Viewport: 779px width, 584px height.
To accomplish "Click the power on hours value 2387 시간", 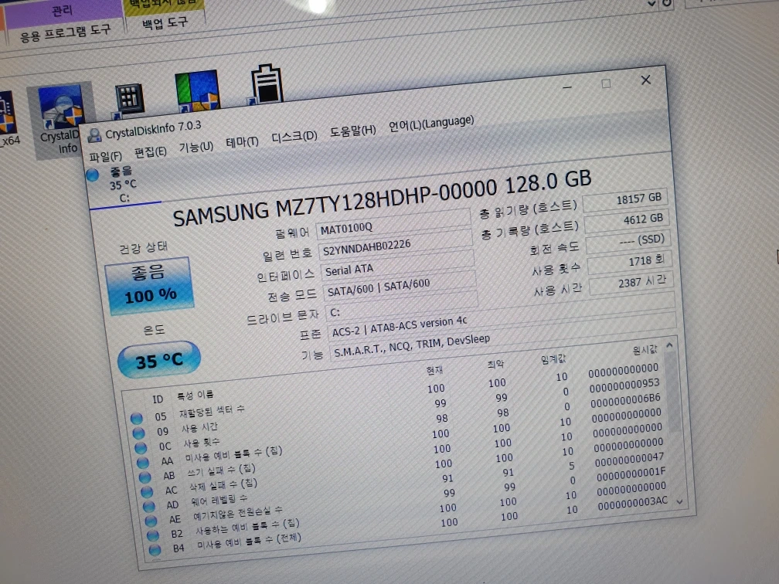I will [631, 284].
